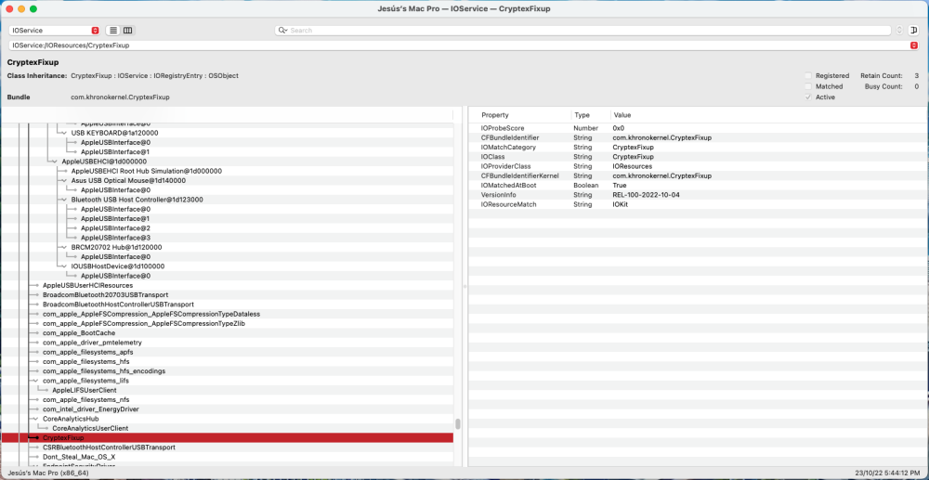Click the search result stepper arrows
This screenshot has width=929, height=480.
coord(899,31)
